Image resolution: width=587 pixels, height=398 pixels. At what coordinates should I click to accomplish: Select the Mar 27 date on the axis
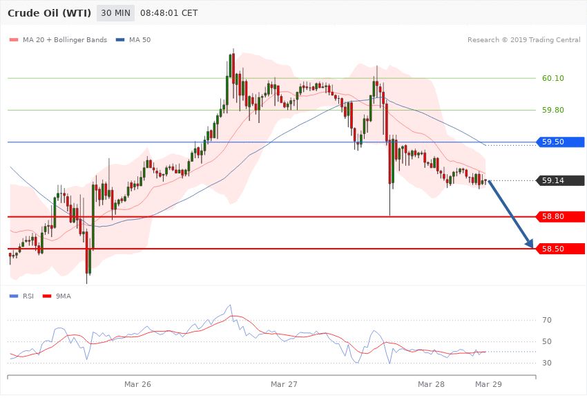(x=284, y=383)
